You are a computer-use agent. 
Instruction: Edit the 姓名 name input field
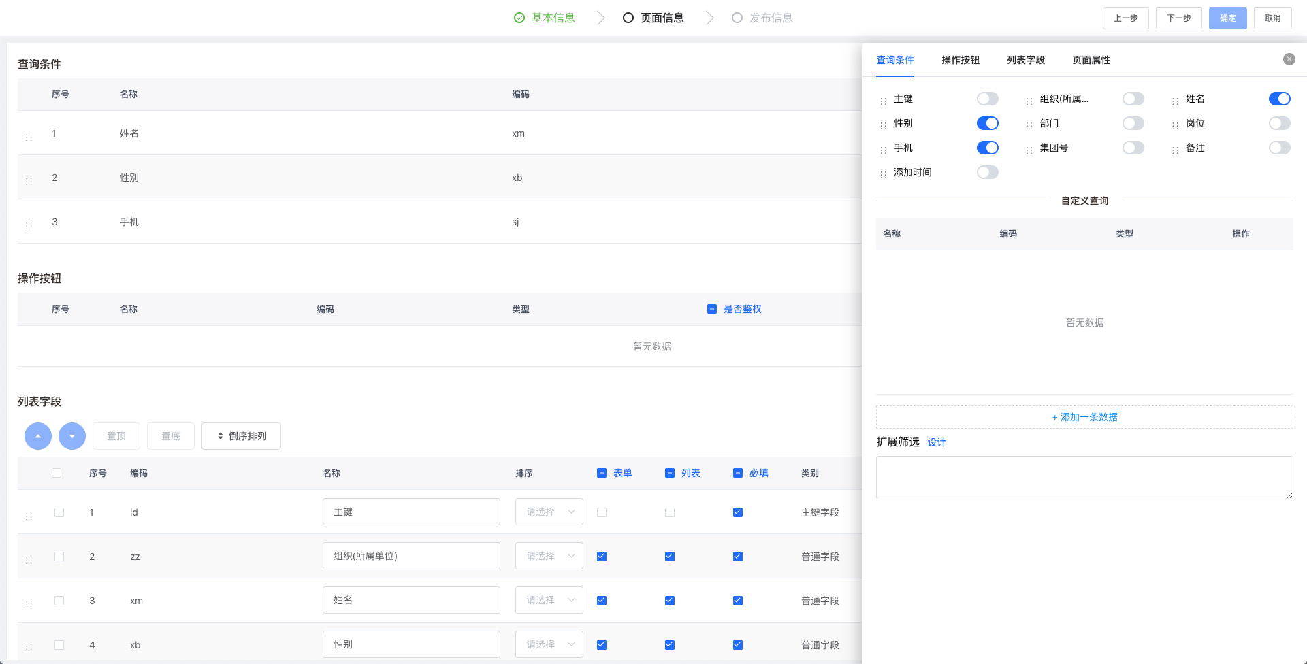click(411, 600)
